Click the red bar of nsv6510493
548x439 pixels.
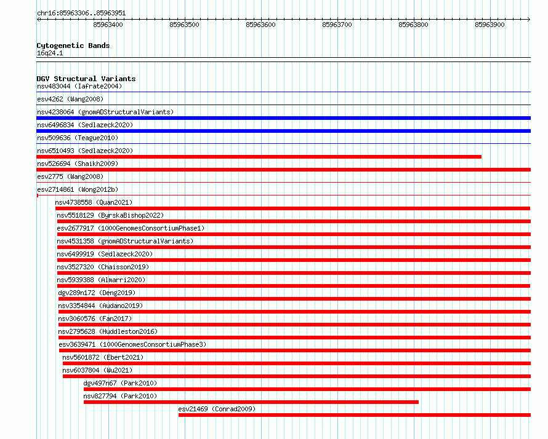pyautogui.click(x=259, y=157)
